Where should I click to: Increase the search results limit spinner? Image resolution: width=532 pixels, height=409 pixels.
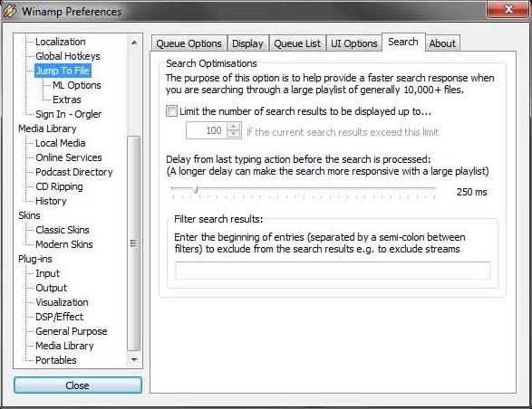click(233, 127)
